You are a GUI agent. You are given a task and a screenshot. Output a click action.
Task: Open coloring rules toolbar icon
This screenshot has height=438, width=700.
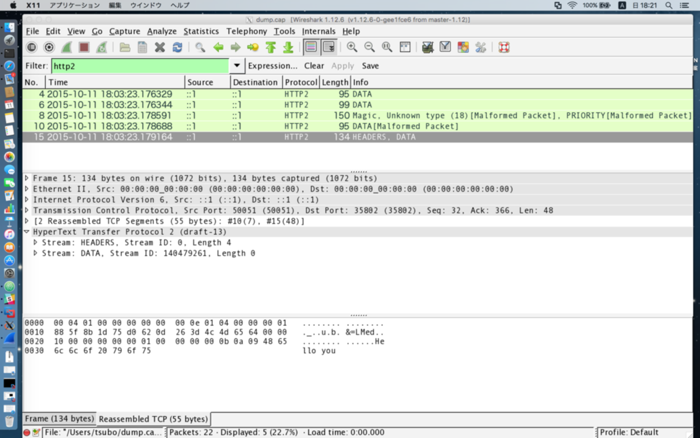(x=463, y=47)
